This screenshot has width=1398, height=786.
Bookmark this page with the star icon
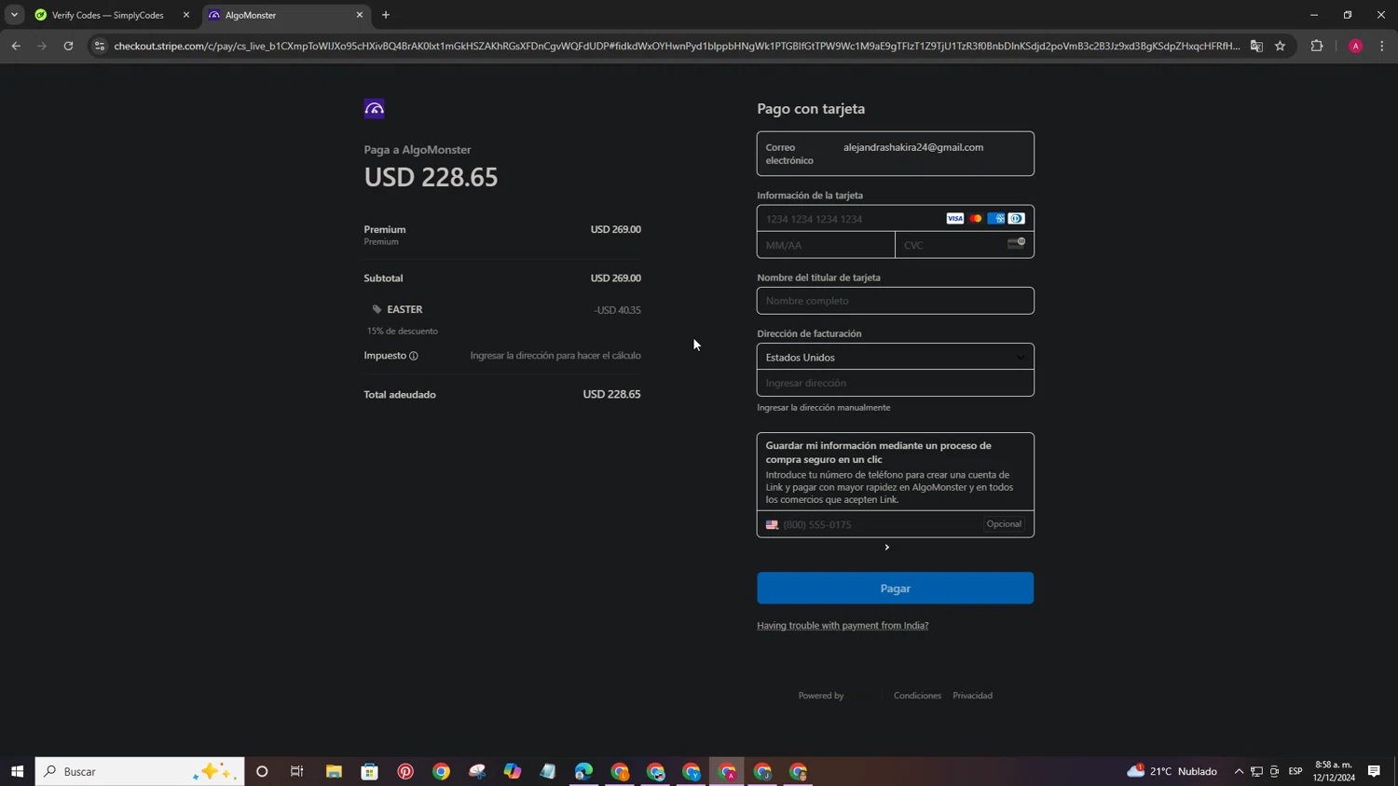pyautogui.click(x=1280, y=46)
